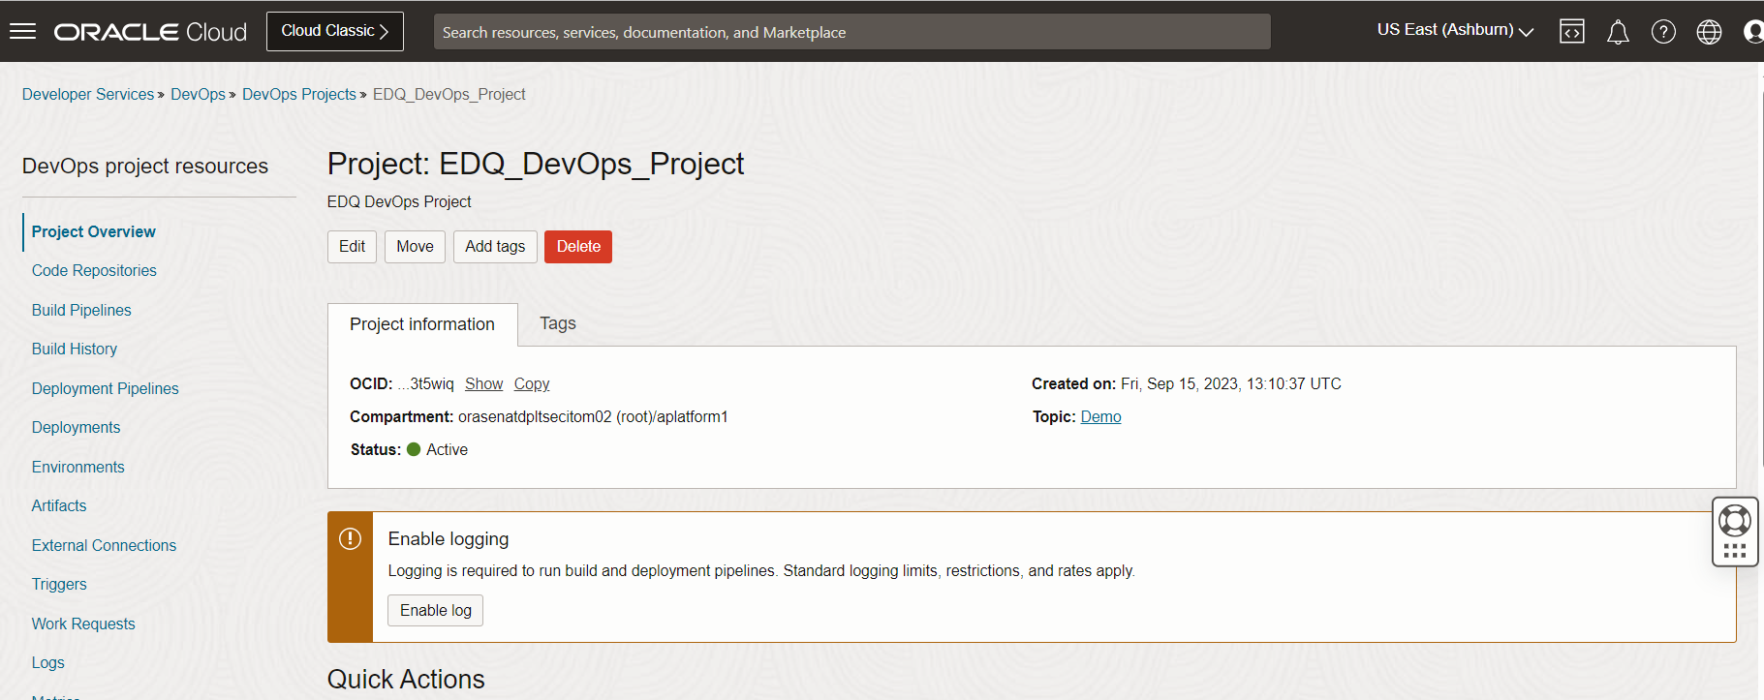Show the full OCID
1764x700 pixels.
click(484, 383)
